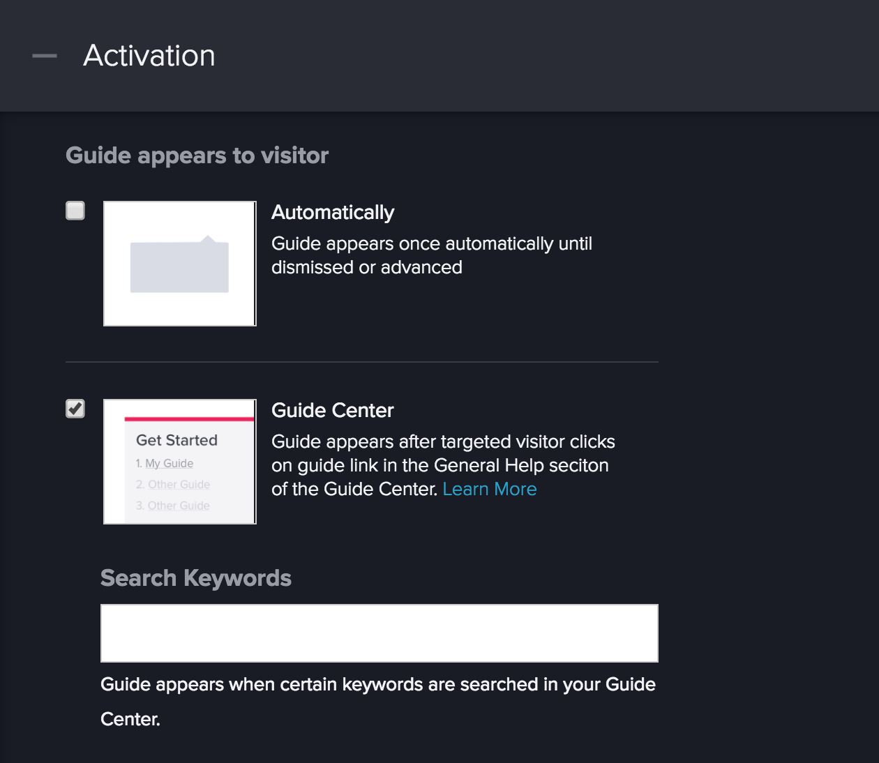The width and height of the screenshot is (879, 763).
Task: Click the divider line between activation options
Action: 362,362
